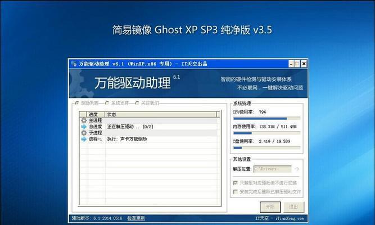The width and height of the screenshot is (375, 225).
Task: Click the 138.31M / 511.49M memory value
Action: (278, 127)
